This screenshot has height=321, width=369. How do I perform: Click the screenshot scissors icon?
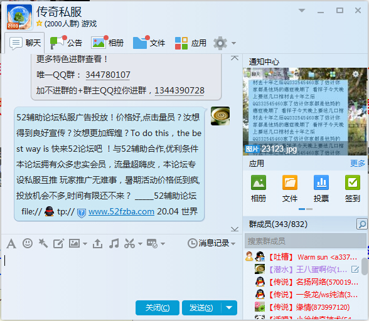(x=130, y=243)
